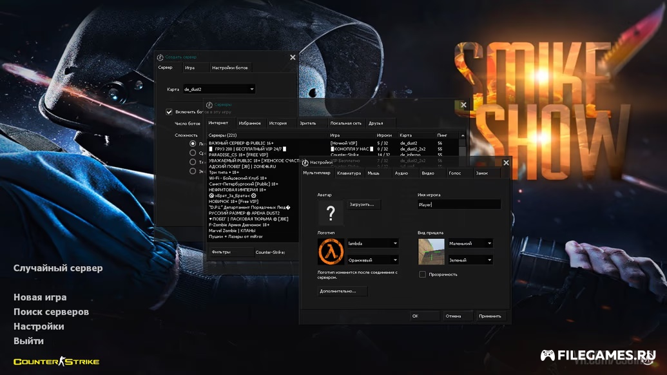This screenshot has height=375, width=667.
Task: Sort by the Игроки column header
Action: (x=386, y=135)
